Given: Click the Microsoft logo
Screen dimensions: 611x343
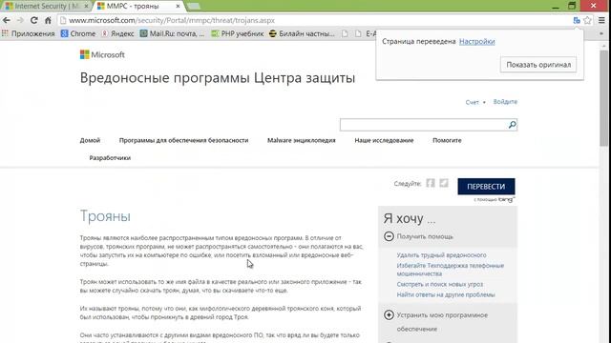Looking at the screenshot, I should 102,55.
